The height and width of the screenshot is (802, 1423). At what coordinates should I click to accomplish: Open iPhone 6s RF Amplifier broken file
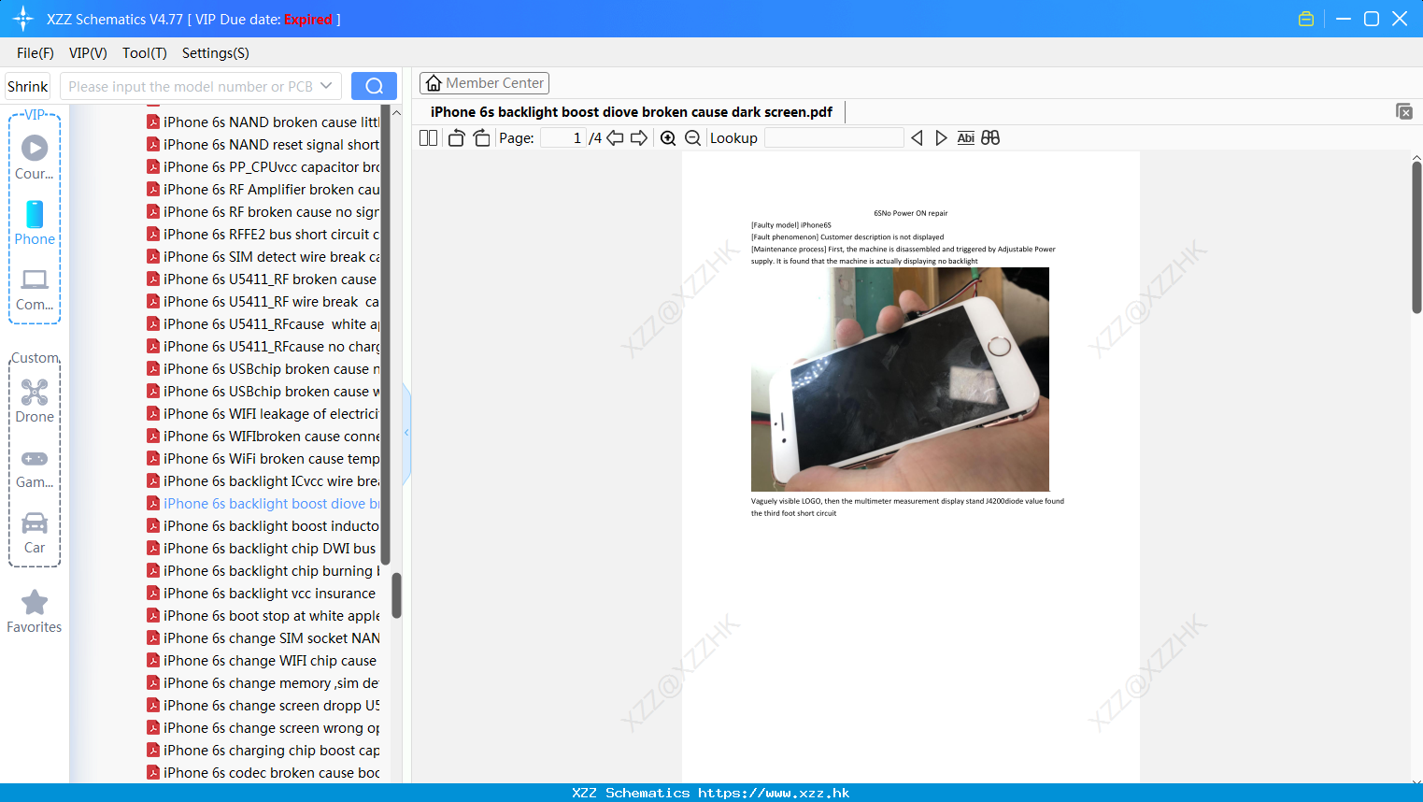(x=264, y=190)
